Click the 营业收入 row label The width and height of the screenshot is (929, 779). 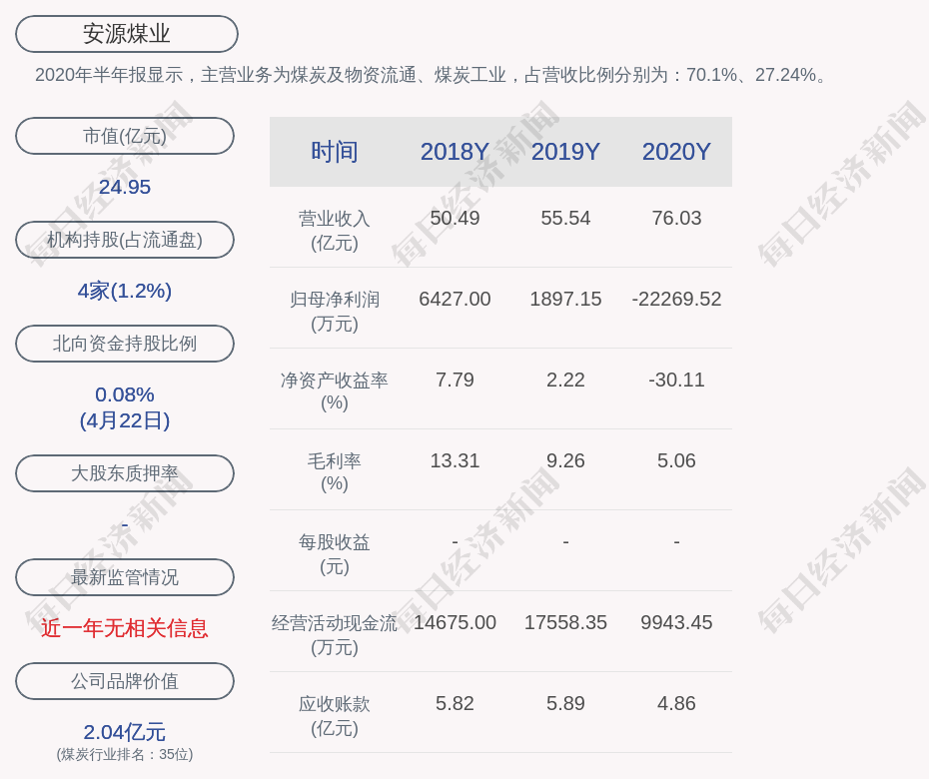click(x=335, y=231)
